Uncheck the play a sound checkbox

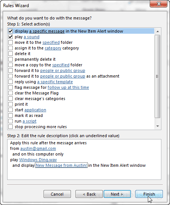click(x=11, y=37)
